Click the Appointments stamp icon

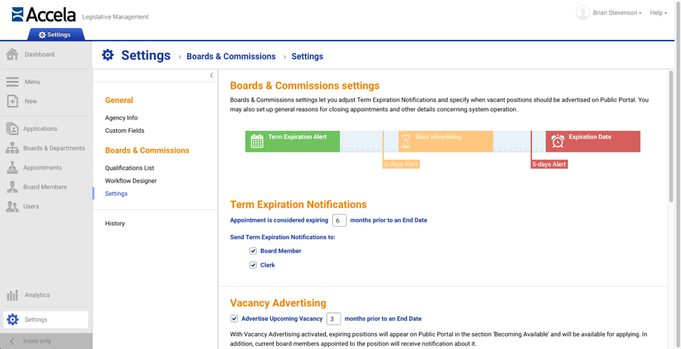[x=12, y=167]
